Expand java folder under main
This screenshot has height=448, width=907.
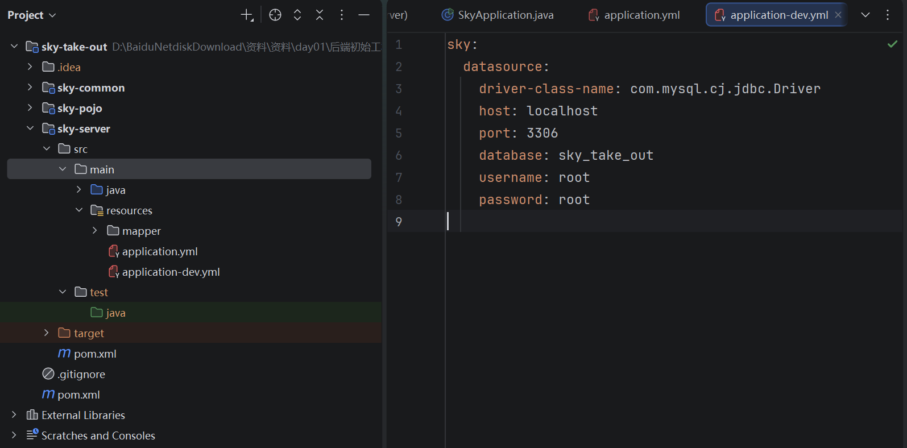click(79, 189)
